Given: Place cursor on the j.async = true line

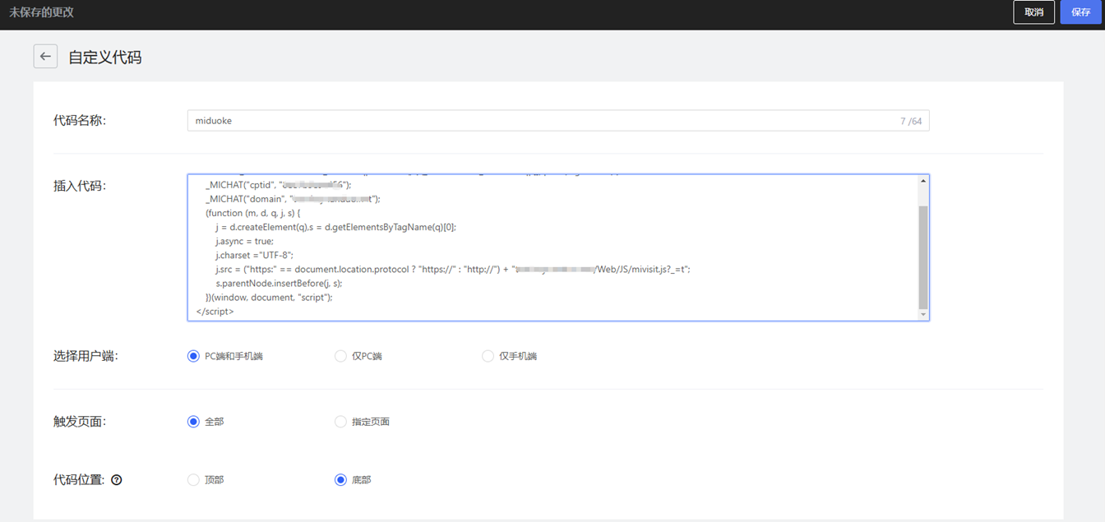Looking at the screenshot, I should click(x=244, y=242).
